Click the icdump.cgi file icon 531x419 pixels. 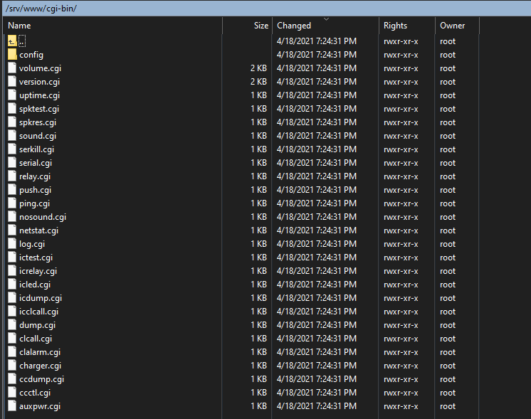click(x=12, y=298)
